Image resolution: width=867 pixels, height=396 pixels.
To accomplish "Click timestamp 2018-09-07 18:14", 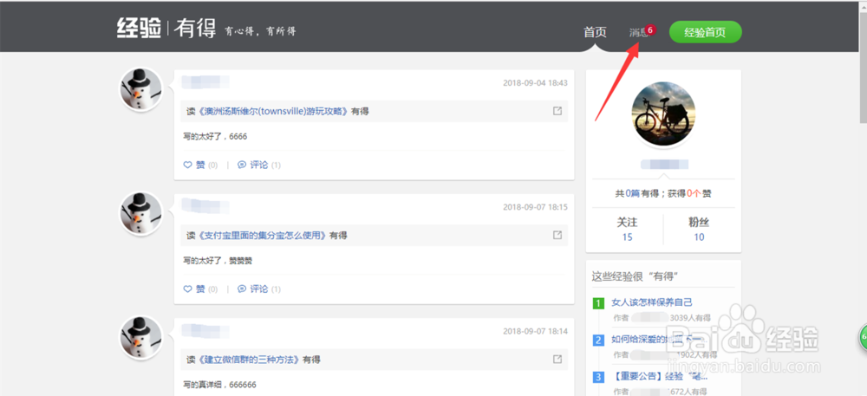I will point(535,331).
